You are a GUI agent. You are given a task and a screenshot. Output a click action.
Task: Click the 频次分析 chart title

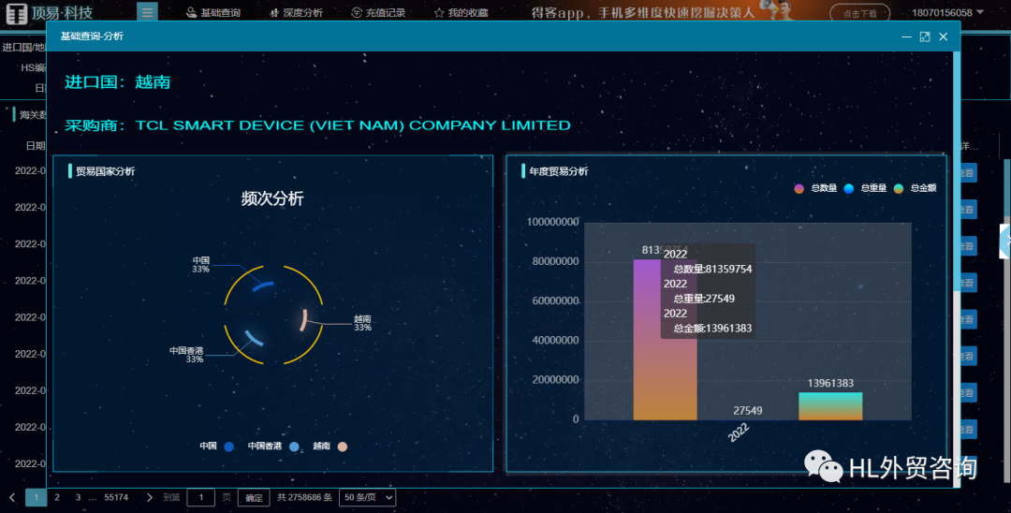[272, 198]
